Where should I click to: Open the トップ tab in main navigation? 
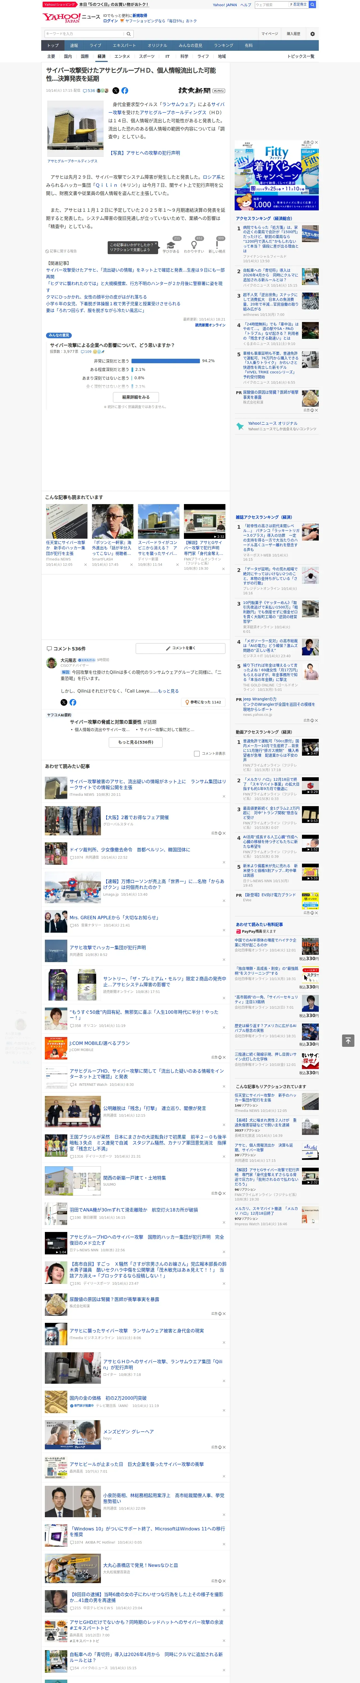[x=53, y=46]
